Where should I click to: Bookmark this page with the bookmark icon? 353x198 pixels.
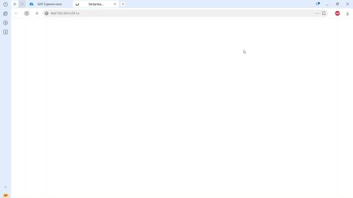[x=324, y=13]
